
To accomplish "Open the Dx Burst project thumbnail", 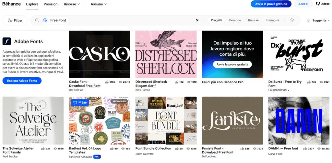I will [x=299, y=54].
